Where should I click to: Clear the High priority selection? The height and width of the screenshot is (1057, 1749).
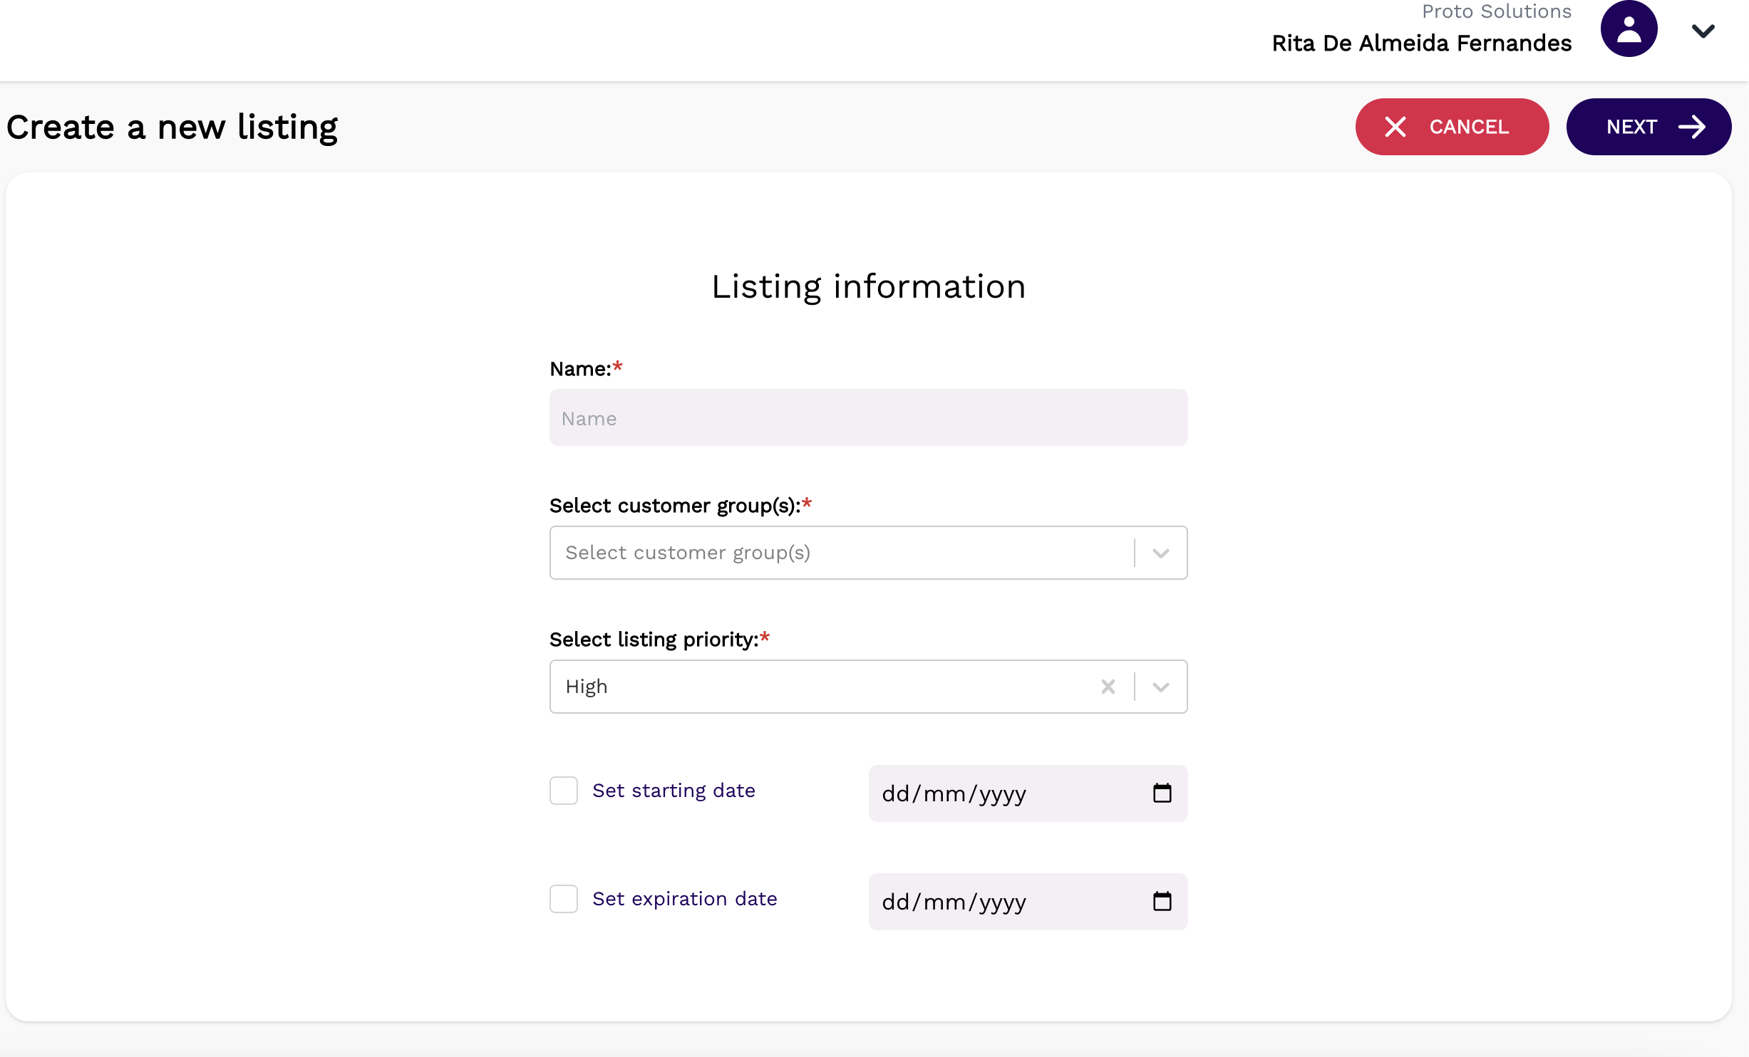(x=1108, y=687)
